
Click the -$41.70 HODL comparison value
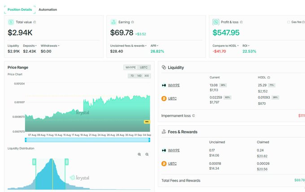[x=219, y=51]
